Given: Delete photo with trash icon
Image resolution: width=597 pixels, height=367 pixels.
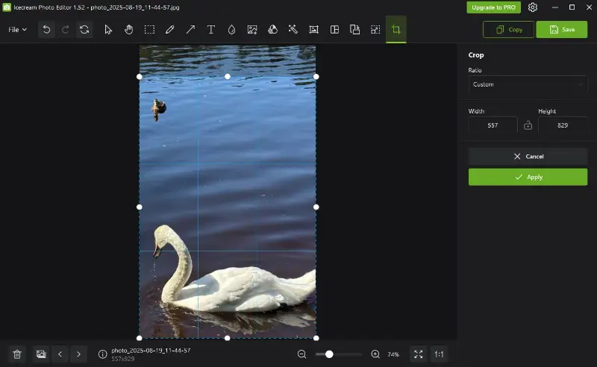Looking at the screenshot, I should point(17,354).
